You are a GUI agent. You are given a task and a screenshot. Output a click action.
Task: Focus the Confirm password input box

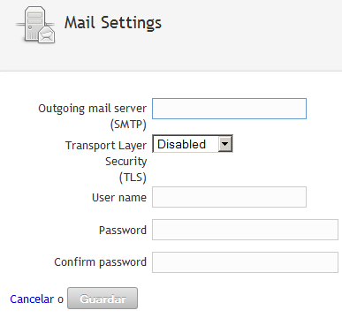[245, 262]
